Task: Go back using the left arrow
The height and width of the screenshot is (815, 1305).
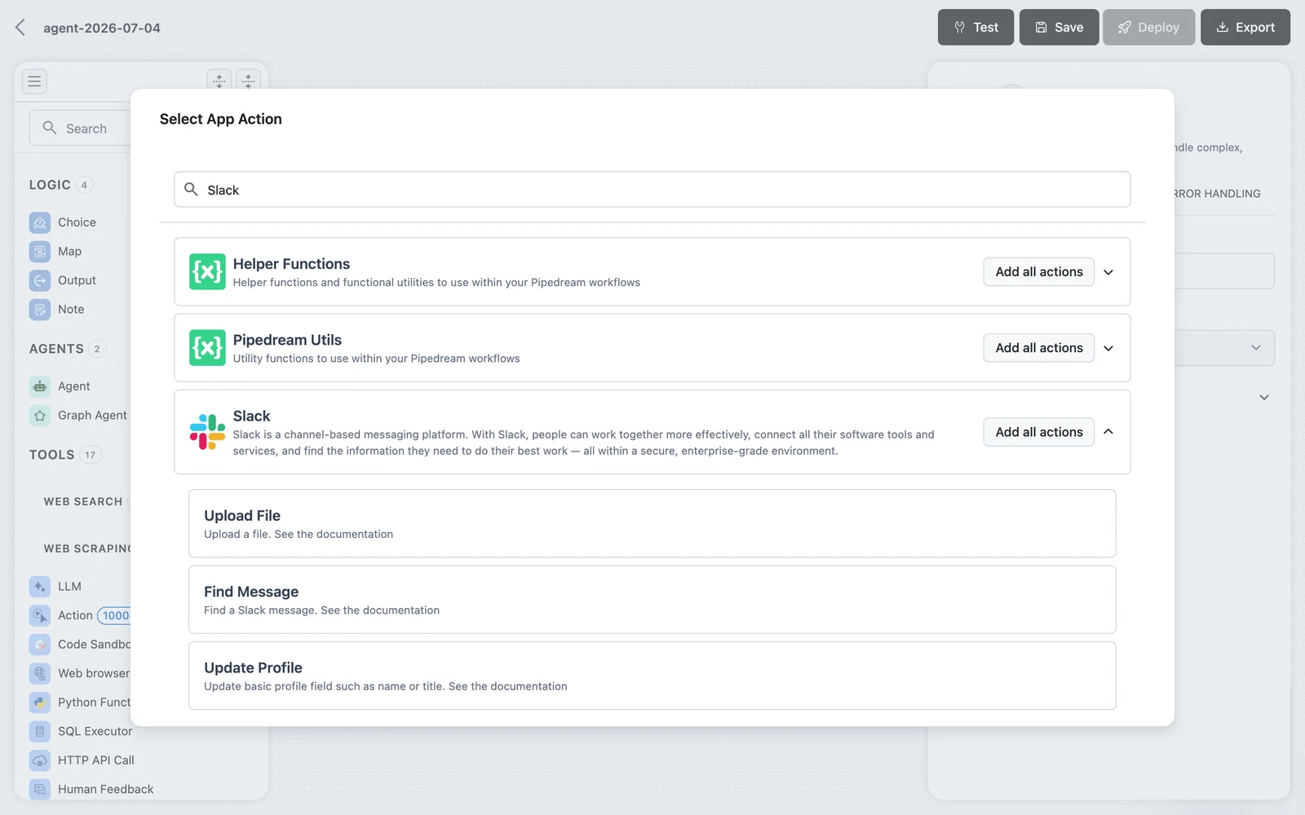Action: coord(20,28)
